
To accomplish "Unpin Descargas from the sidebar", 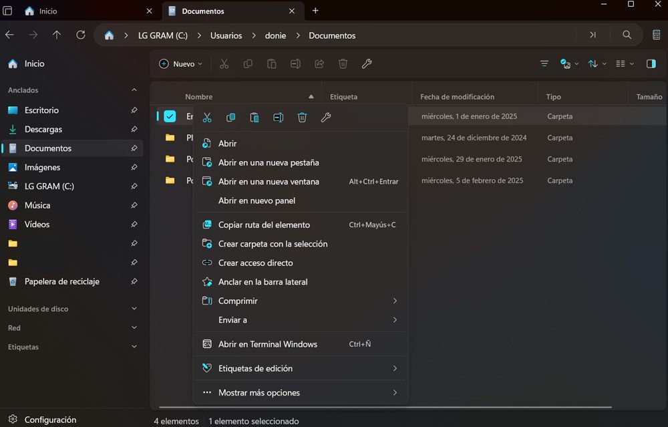I will click(x=134, y=129).
